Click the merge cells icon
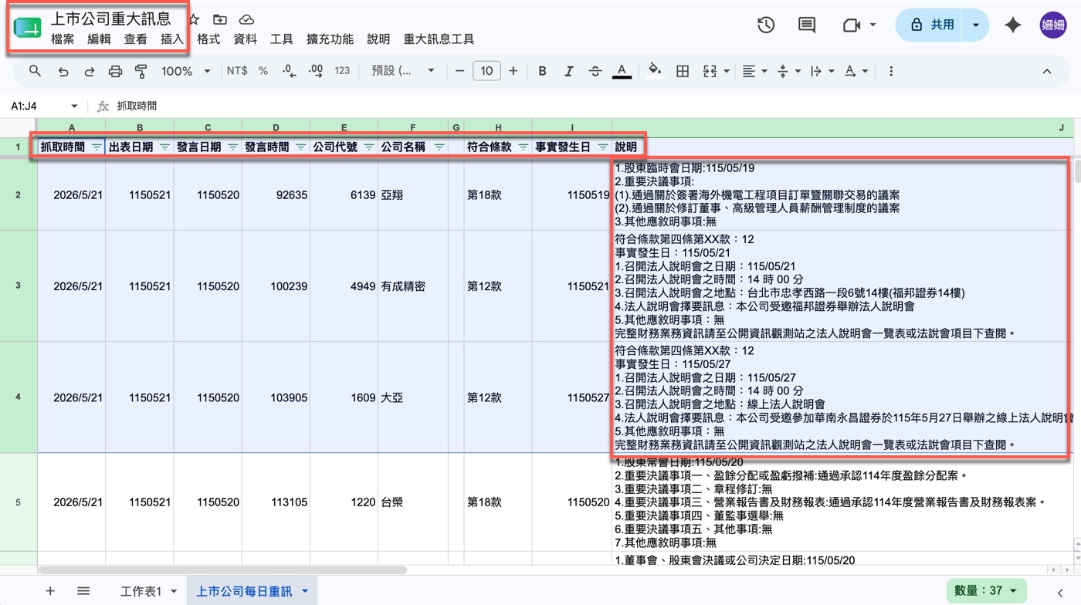 tap(710, 71)
